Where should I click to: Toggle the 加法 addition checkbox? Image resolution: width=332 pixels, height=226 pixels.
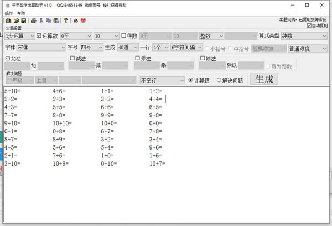7,58
